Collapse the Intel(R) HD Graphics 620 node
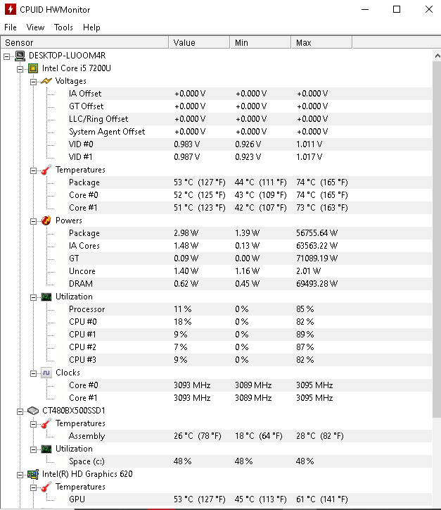Viewport: 441px width, 510px height. [20, 475]
